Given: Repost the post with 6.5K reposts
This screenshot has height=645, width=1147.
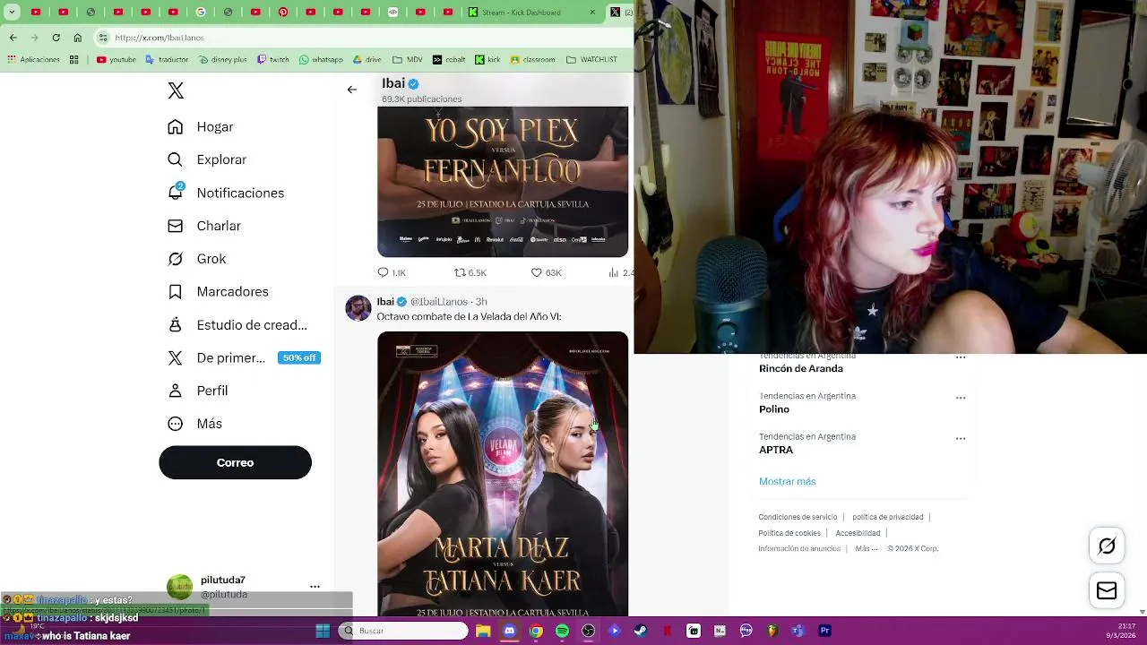Looking at the screenshot, I should coord(470,272).
